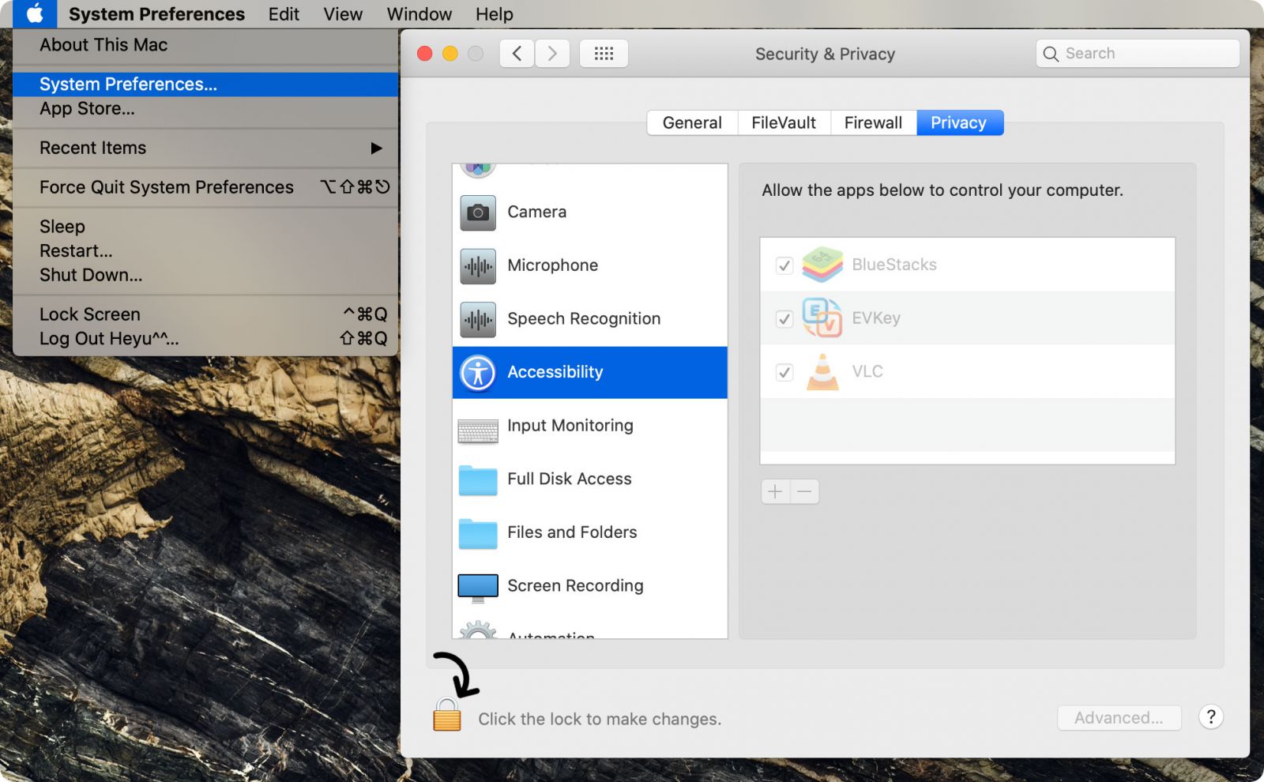Screen dimensions: 1264x782
Task: Switch to the FileVault tab
Action: pyautogui.click(x=784, y=122)
